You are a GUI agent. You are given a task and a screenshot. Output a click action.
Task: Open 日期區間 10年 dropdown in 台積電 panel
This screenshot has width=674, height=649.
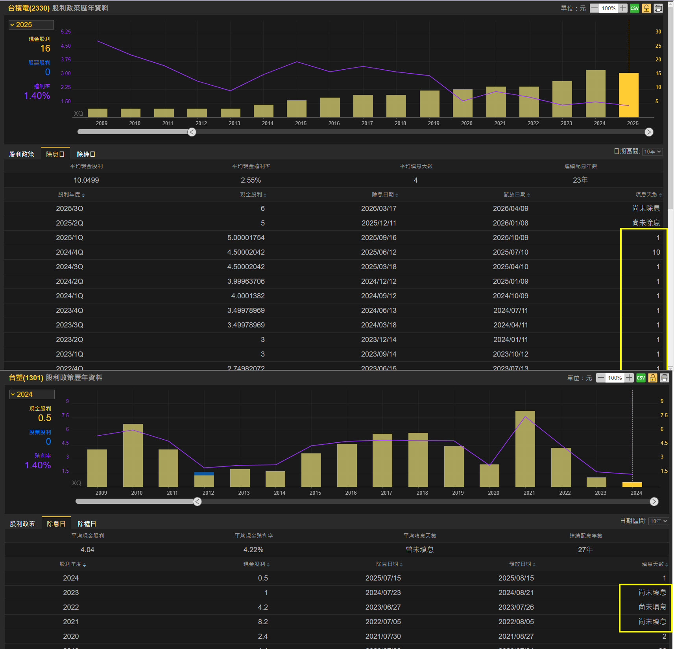[x=652, y=152]
